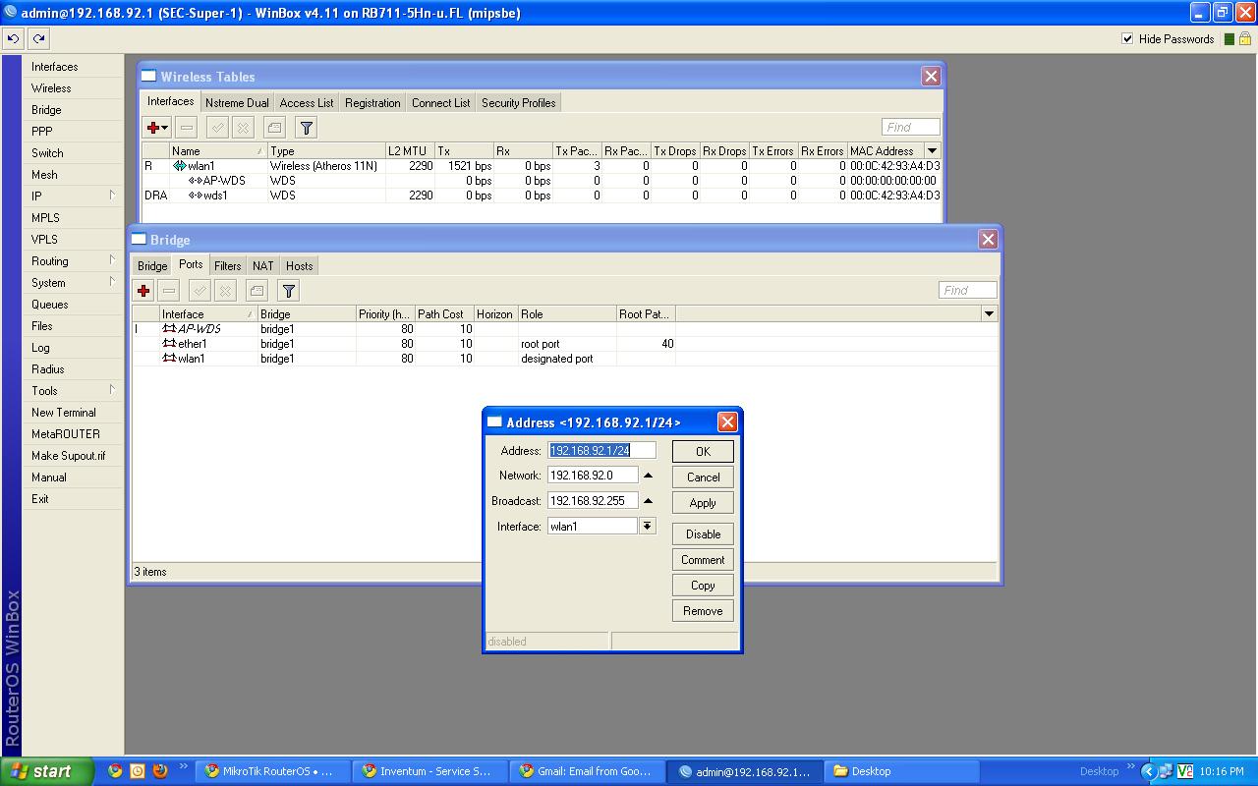The width and height of the screenshot is (1258, 786).
Task: Click the red plus add icon in Bridge window
Action: (143, 291)
